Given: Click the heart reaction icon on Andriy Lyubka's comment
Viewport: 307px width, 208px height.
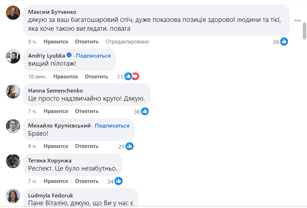Looking at the screenshot, I should pos(135,76).
